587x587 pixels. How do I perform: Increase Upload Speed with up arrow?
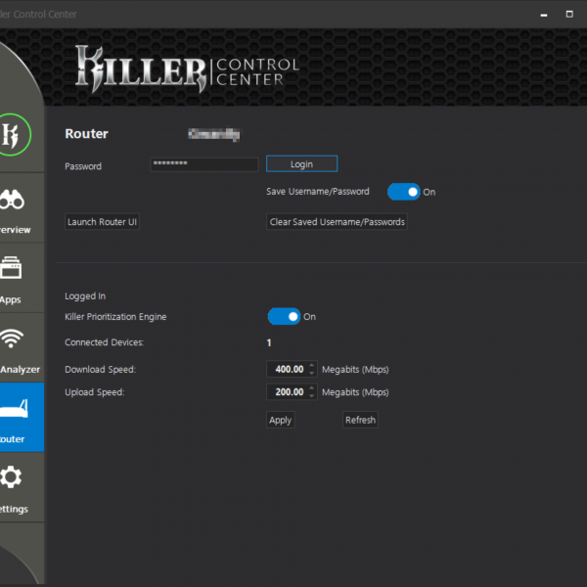coord(312,387)
